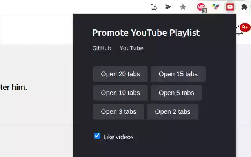Click the send/share arrow icon
The width and height of the screenshot is (251, 157).
pos(168,7)
